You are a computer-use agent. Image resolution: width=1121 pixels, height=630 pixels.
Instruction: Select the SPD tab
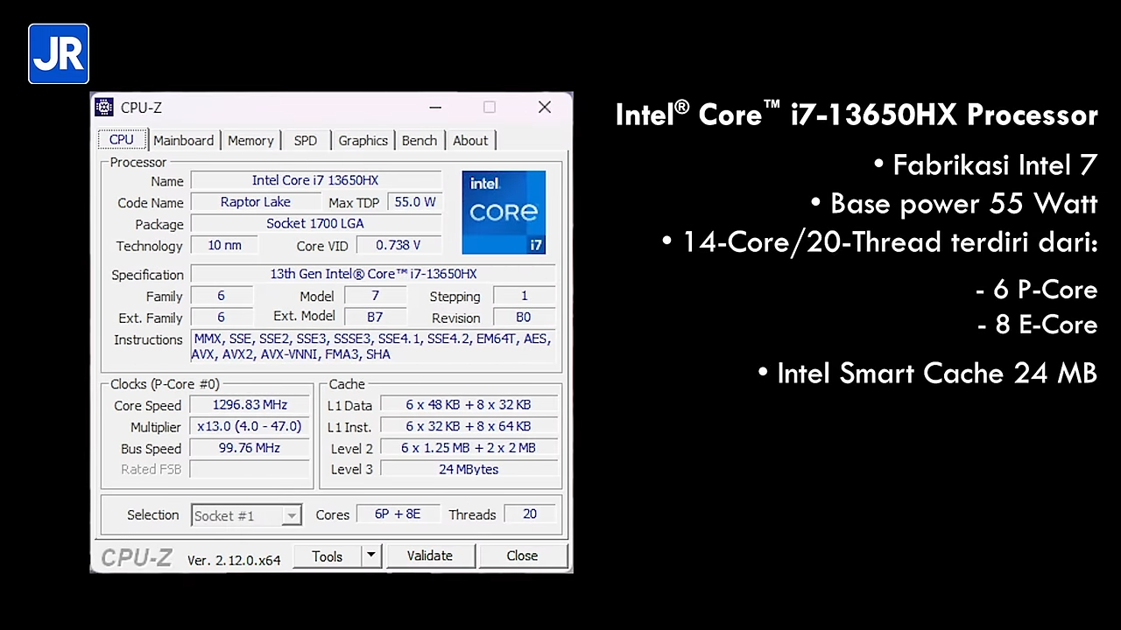[x=306, y=140]
